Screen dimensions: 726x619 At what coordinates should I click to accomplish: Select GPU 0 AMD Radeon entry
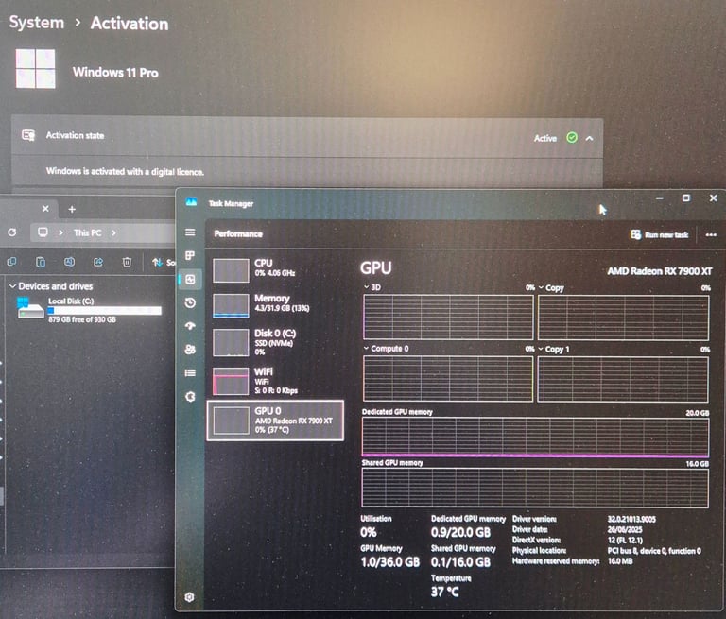coord(275,421)
